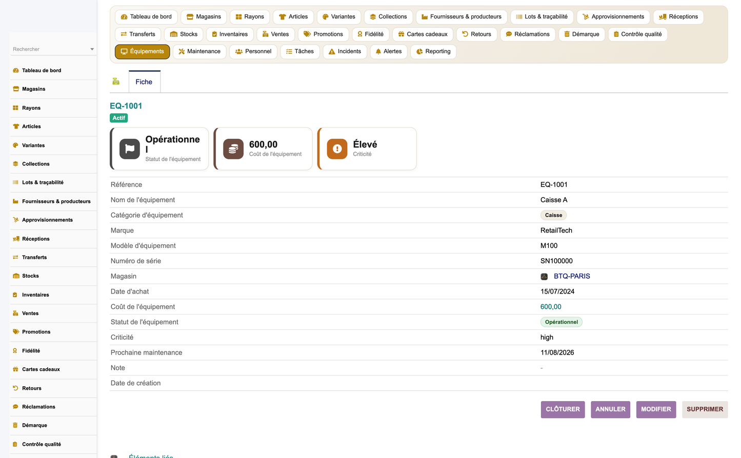Click the MODIFIER button
The image size is (741, 458).
[656, 409]
